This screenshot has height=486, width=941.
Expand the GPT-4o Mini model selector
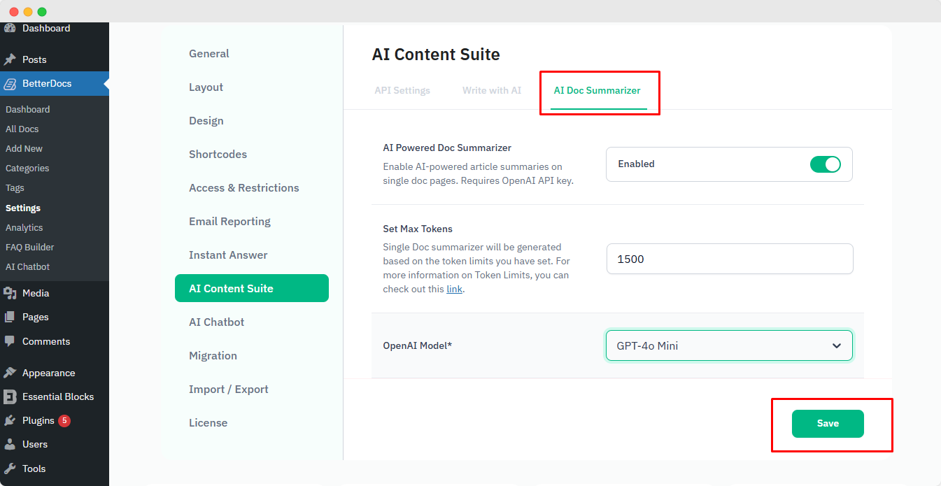pyautogui.click(x=728, y=345)
